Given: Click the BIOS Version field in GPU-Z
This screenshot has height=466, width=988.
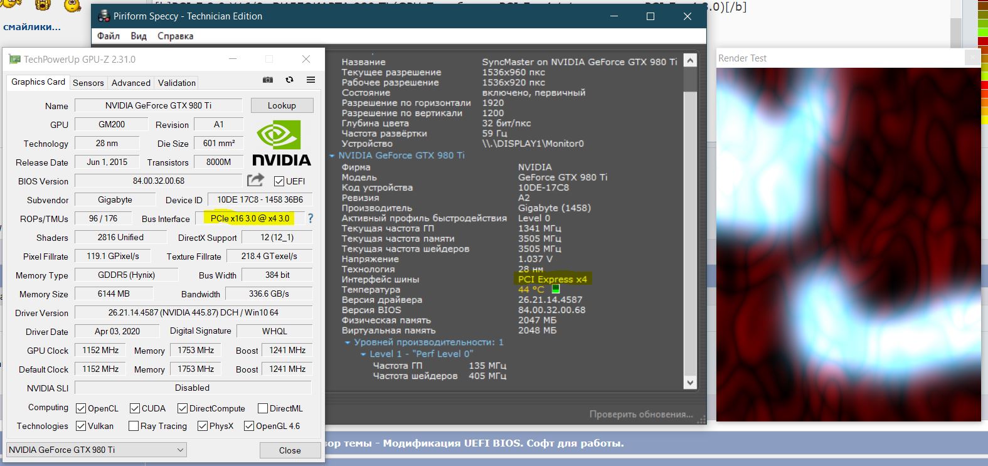Looking at the screenshot, I should point(158,181).
